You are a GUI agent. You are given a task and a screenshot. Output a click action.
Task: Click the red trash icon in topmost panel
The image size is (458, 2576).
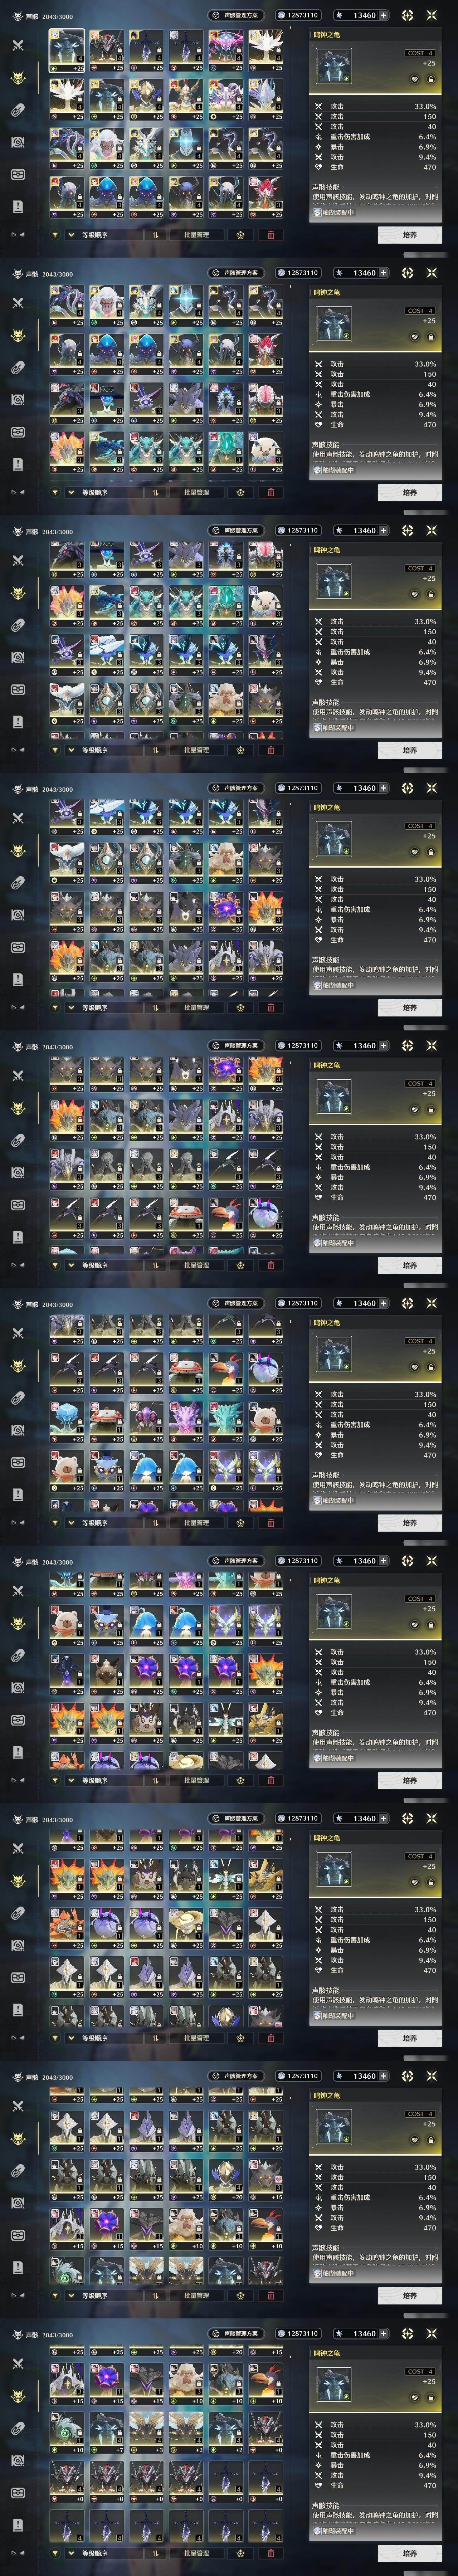(x=270, y=235)
